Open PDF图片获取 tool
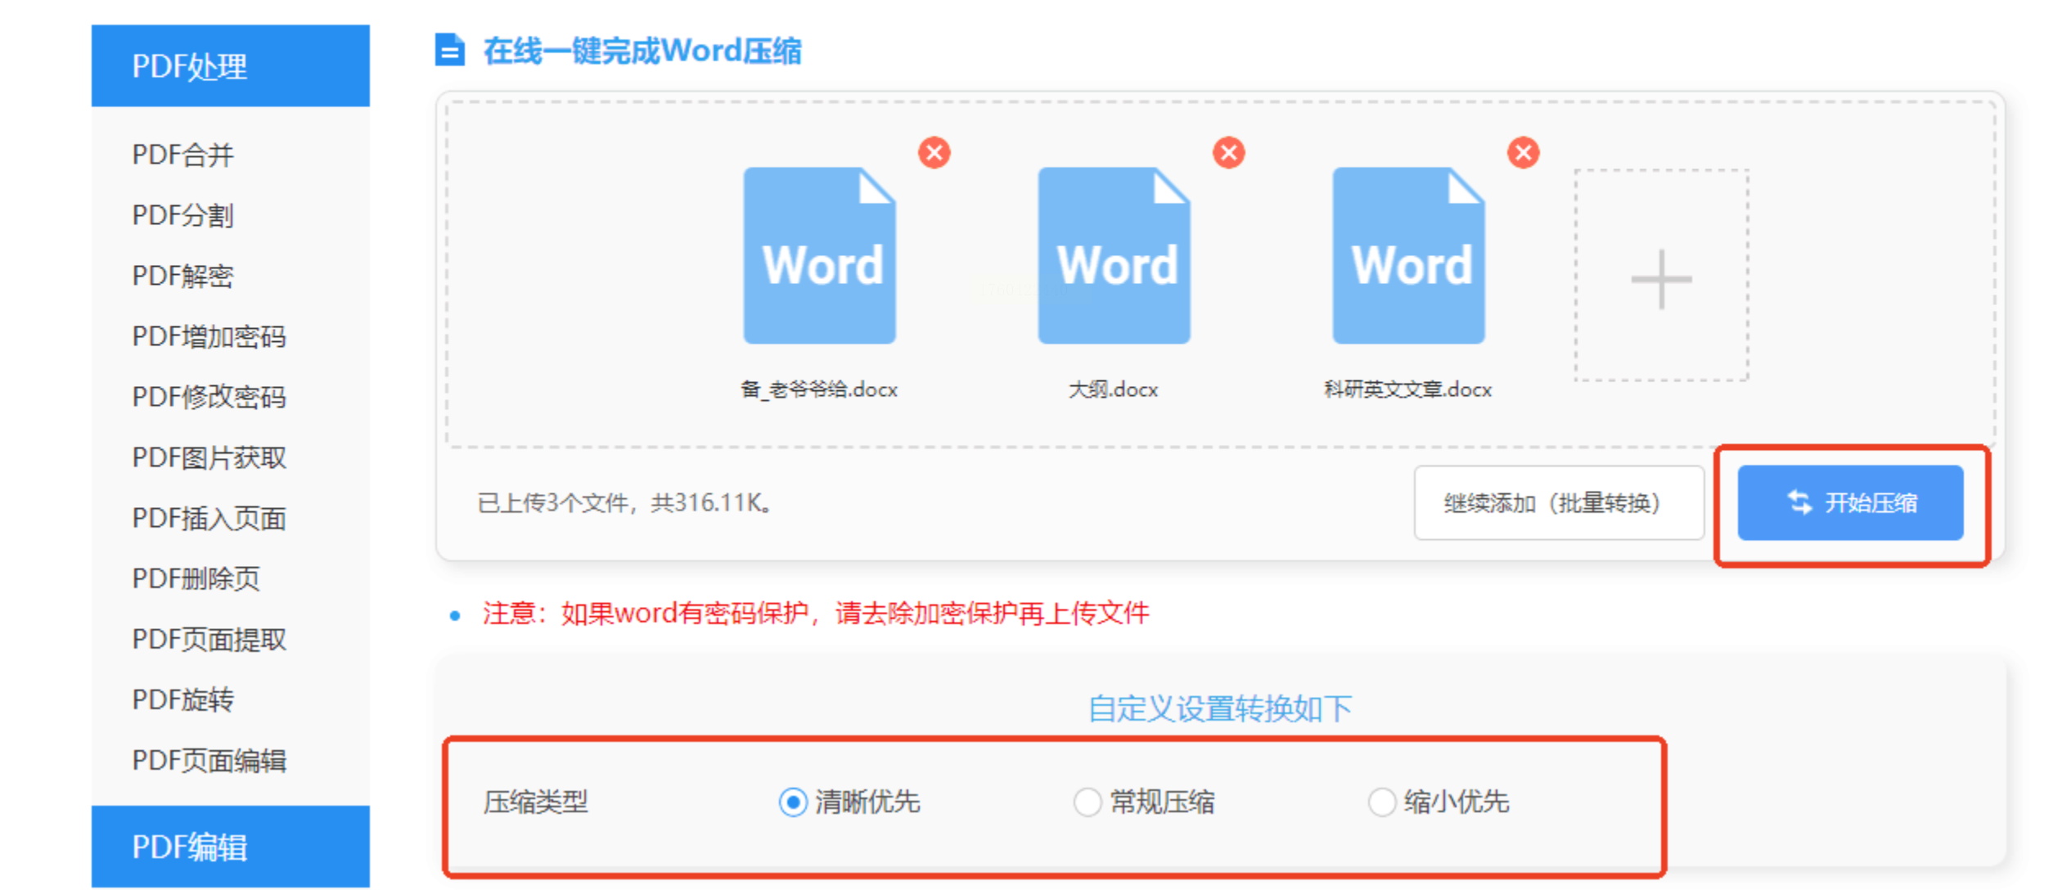Viewport: 2062px width, 890px height. coord(209,457)
